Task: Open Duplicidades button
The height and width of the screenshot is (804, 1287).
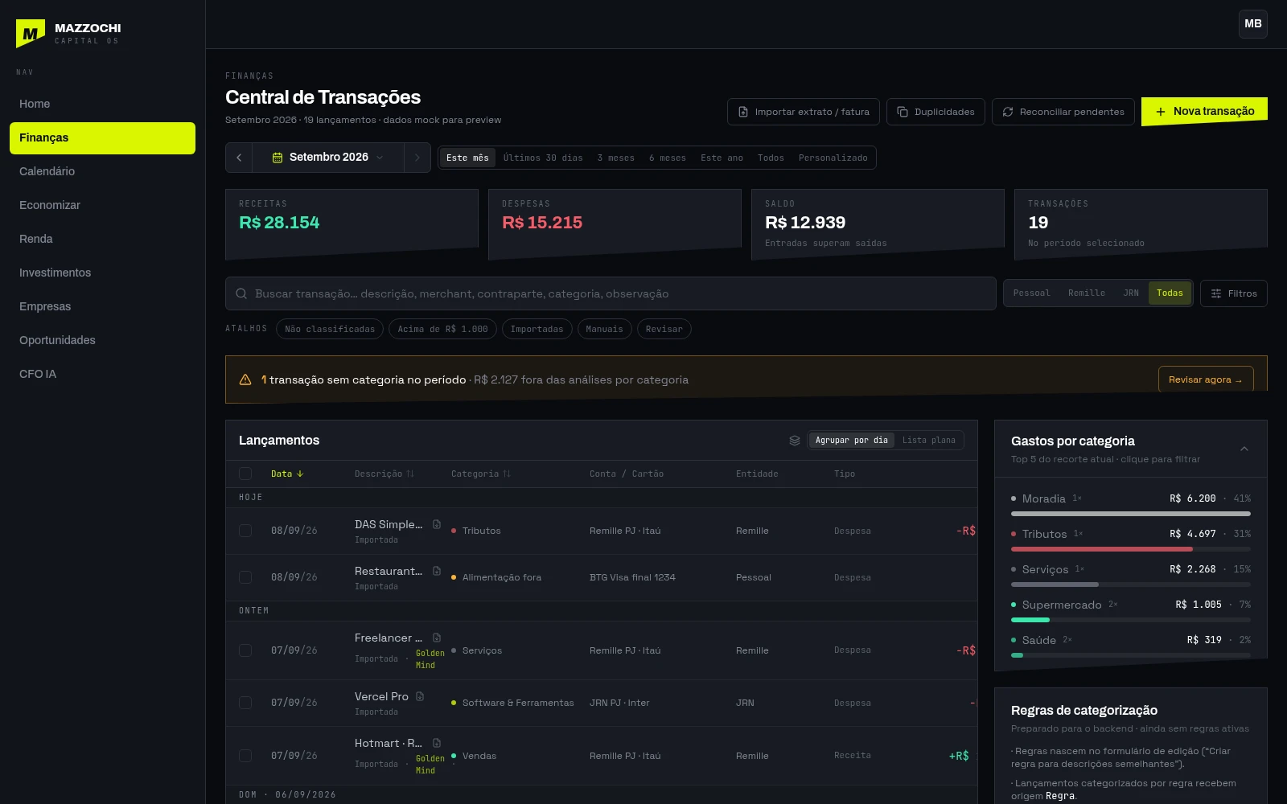Action: click(x=935, y=112)
